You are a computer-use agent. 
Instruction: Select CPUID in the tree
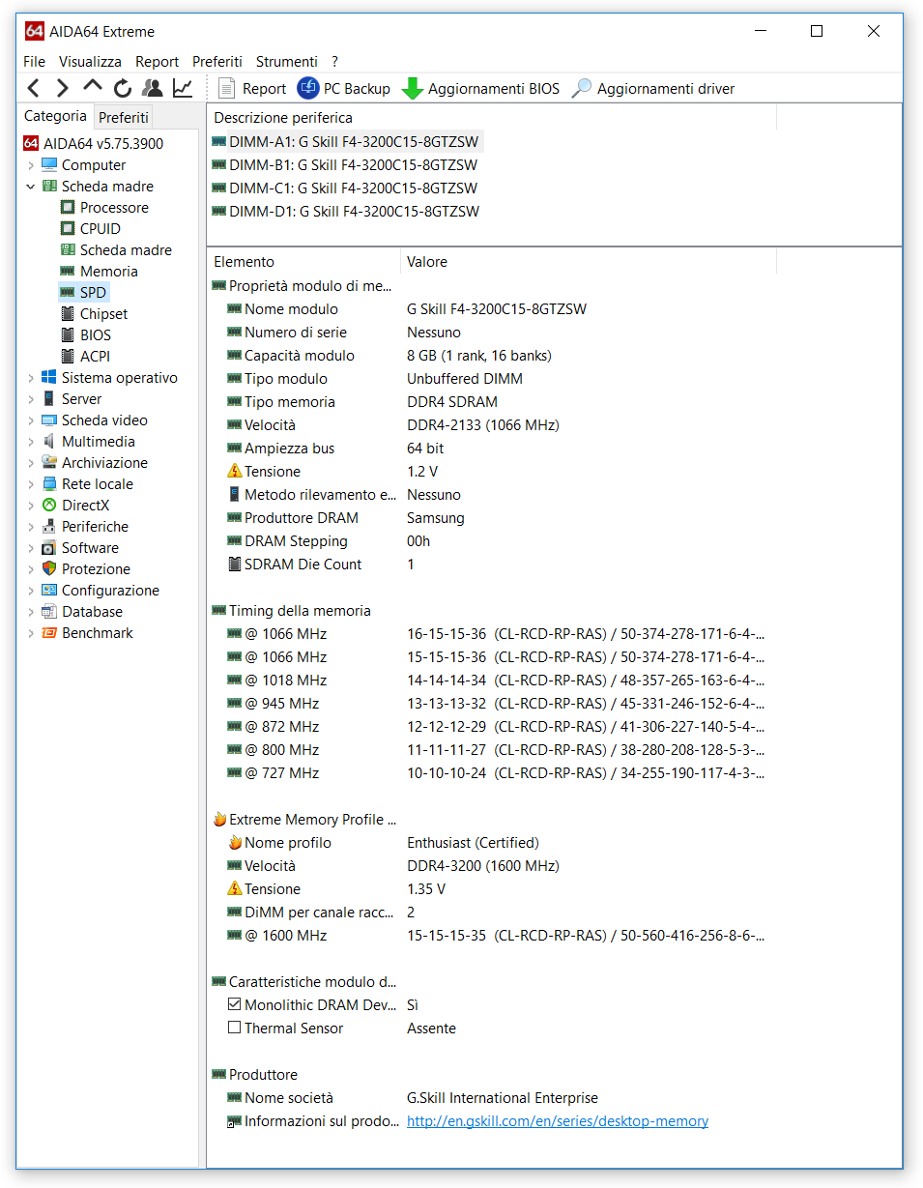[90, 229]
